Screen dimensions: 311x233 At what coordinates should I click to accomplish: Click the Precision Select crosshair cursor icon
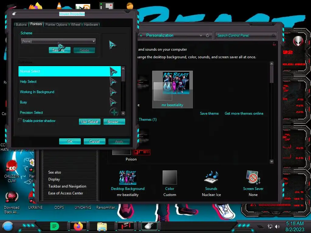114,112
